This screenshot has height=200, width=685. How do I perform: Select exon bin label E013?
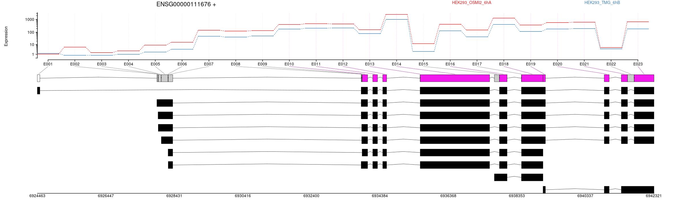point(370,64)
